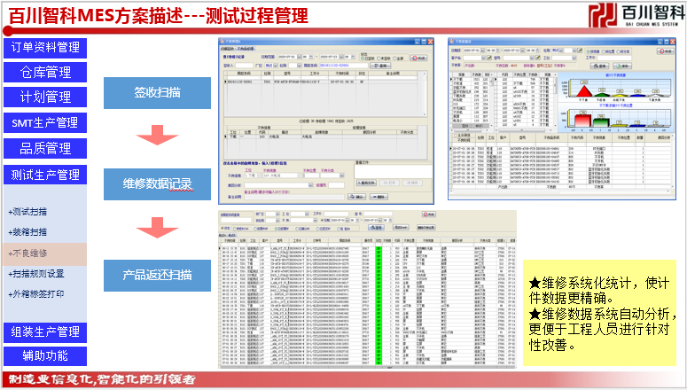Select 按分类 radio in defect-rate window
Viewport: 687px width, 390px height.
(618, 51)
